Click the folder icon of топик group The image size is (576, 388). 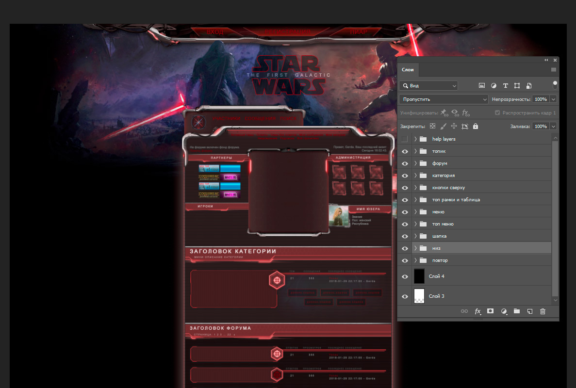coord(423,151)
